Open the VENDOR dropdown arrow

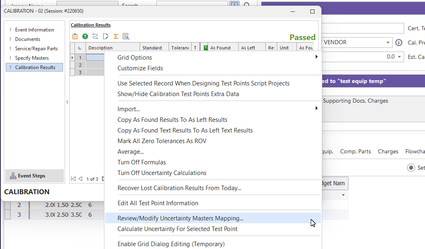(x=388, y=43)
